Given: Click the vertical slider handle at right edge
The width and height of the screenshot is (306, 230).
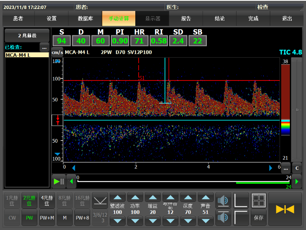Looking at the screenshot, I should pyautogui.click(x=297, y=110).
